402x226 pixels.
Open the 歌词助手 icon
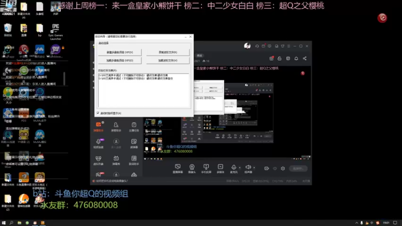tap(134, 160)
